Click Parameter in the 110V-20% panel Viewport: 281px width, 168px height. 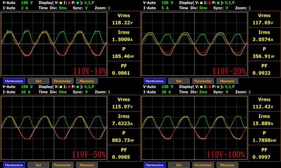(203, 81)
